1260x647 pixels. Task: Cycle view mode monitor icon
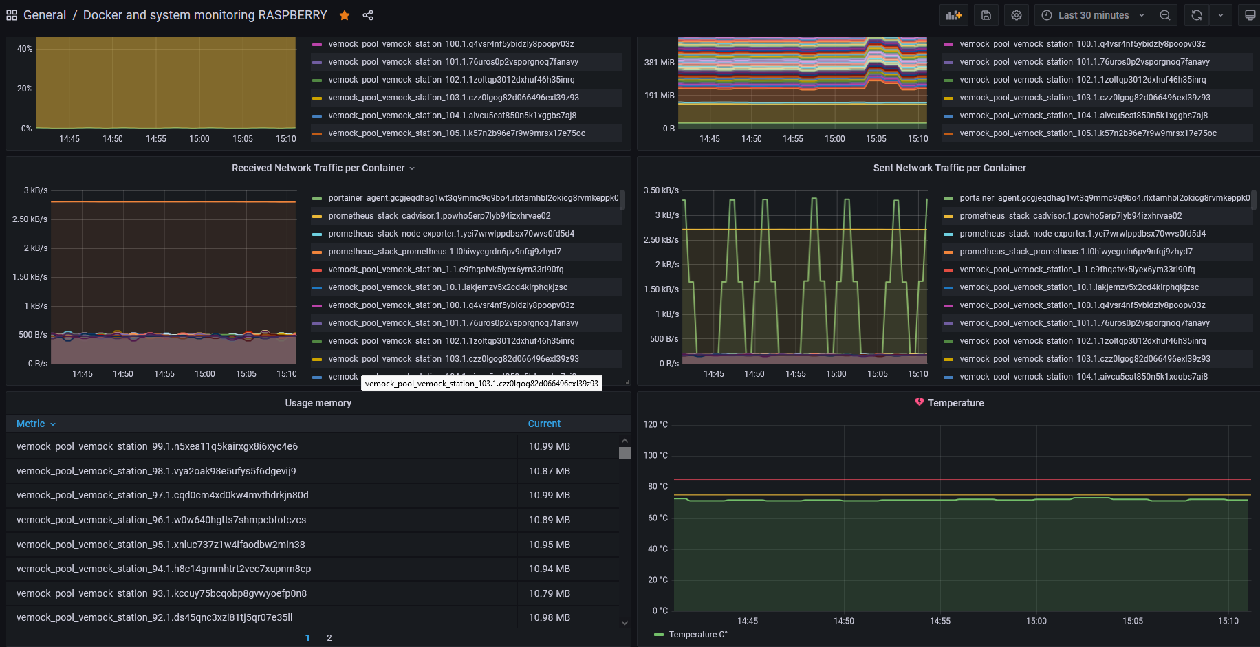(x=1250, y=15)
